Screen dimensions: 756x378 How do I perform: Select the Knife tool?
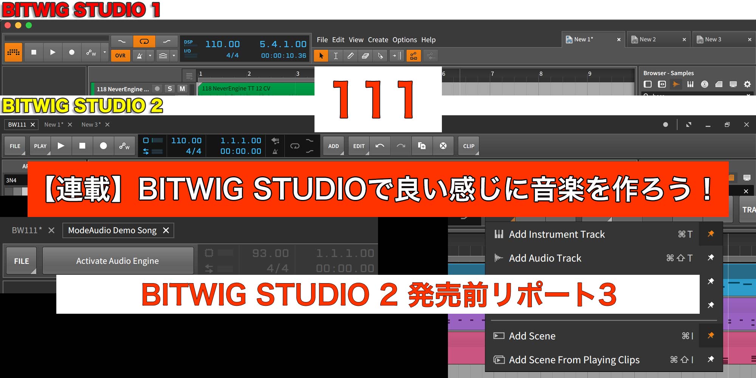point(380,56)
